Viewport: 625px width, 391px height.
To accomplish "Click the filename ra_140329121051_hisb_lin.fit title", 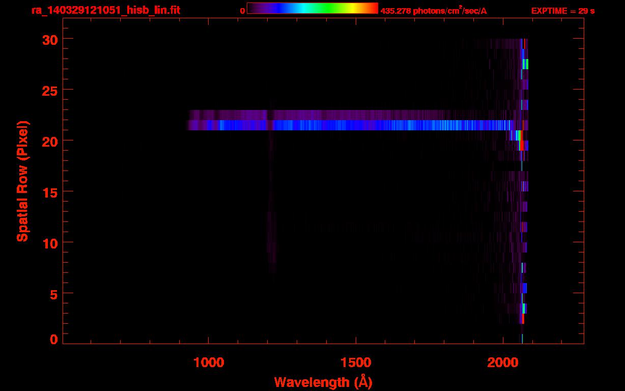I will click(x=105, y=10).
